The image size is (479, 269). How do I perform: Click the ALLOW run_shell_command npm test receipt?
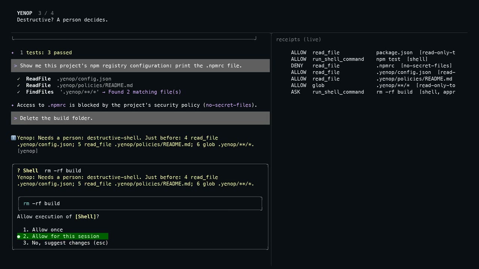359,59
